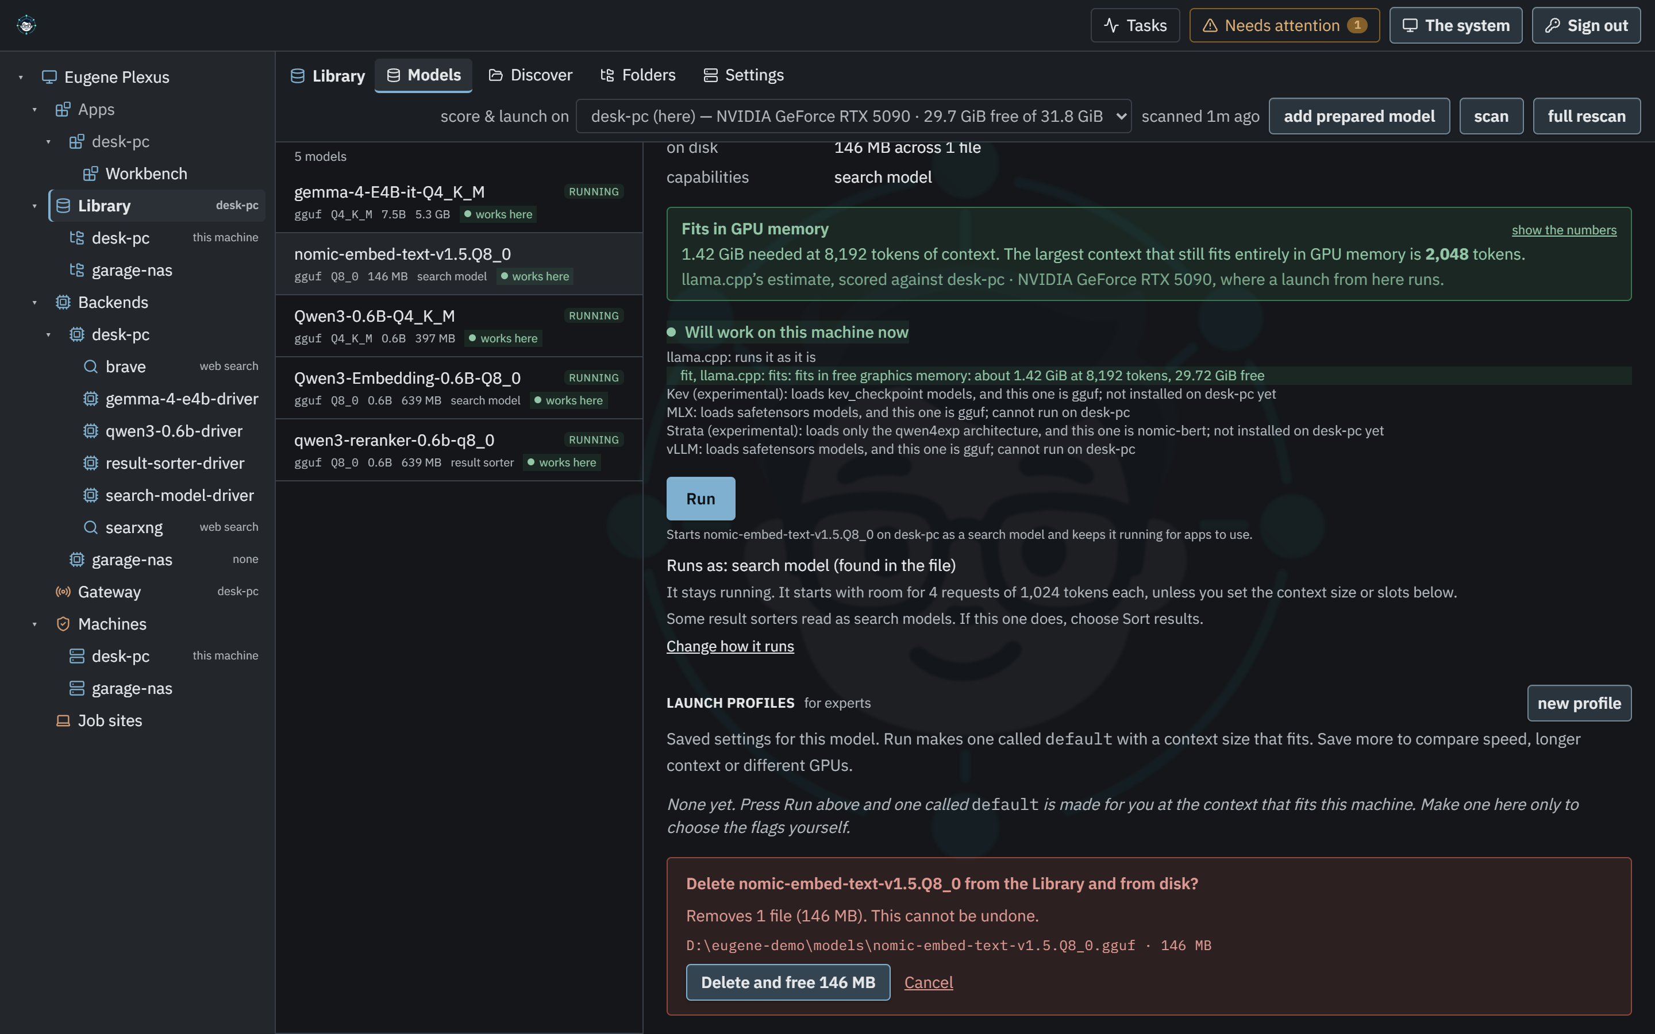
Task: Click Delete and free 146 MB
Action: point(788,982)
